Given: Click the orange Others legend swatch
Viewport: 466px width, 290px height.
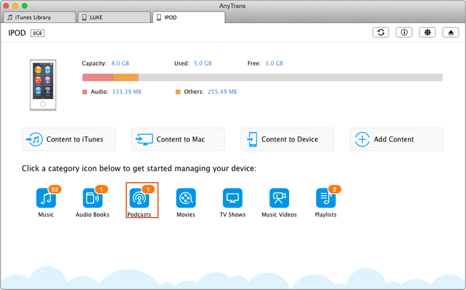Looking at the screenshot, I should pyautogui.click(x=178, y=92).
